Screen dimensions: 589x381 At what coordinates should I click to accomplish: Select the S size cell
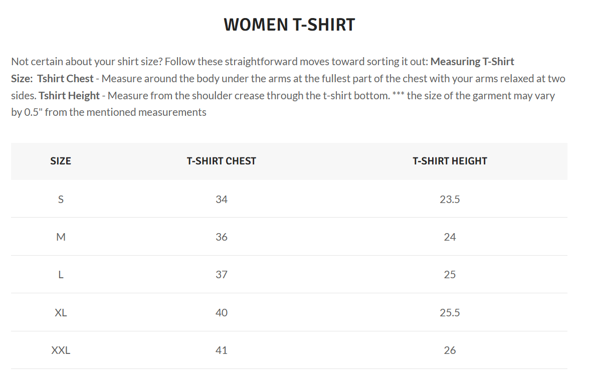click(x=61, y=199)
